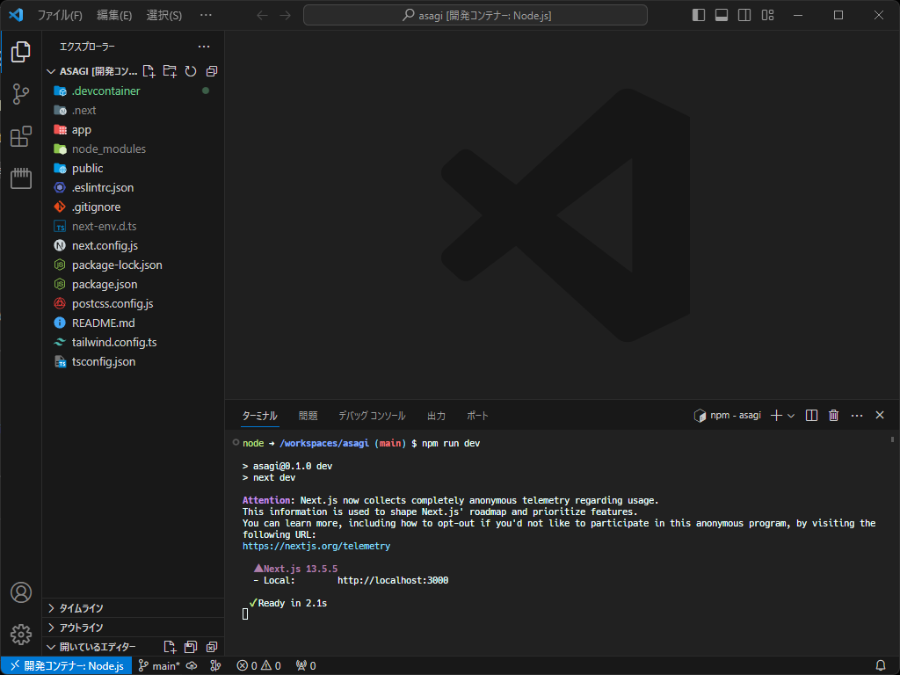Viewport: 900px width, 675px height.
Task: Close all editors from Open Editors header
Action: click(x=212, y=647)
